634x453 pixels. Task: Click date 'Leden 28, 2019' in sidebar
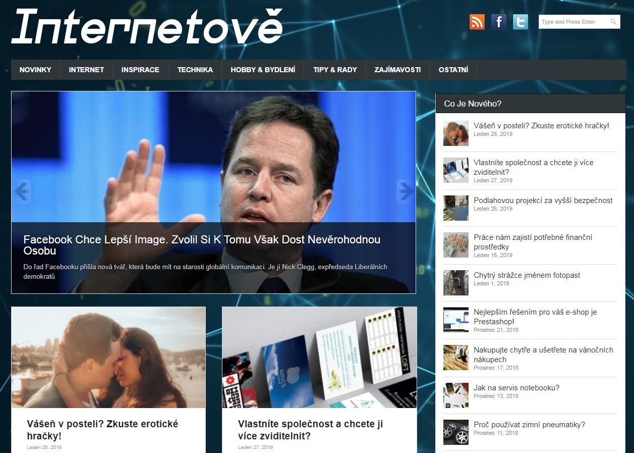[x=493, y=134]
